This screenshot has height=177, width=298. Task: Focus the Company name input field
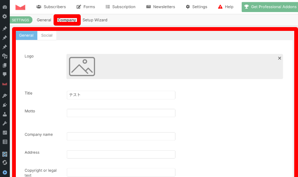[x=121, y=136]
